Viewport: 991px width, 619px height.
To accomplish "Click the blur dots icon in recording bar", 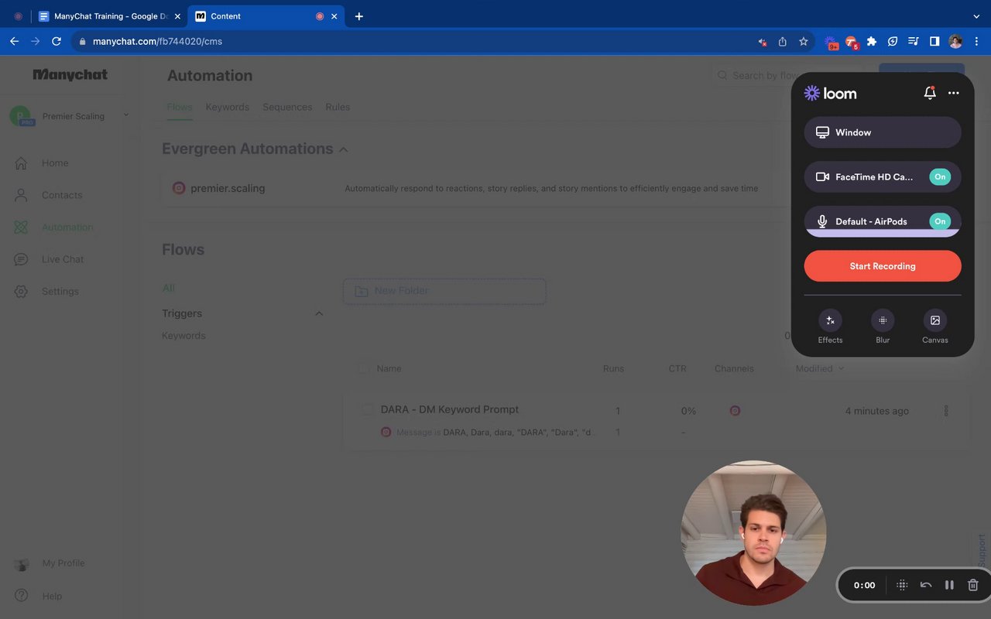I will pos(902,585).
